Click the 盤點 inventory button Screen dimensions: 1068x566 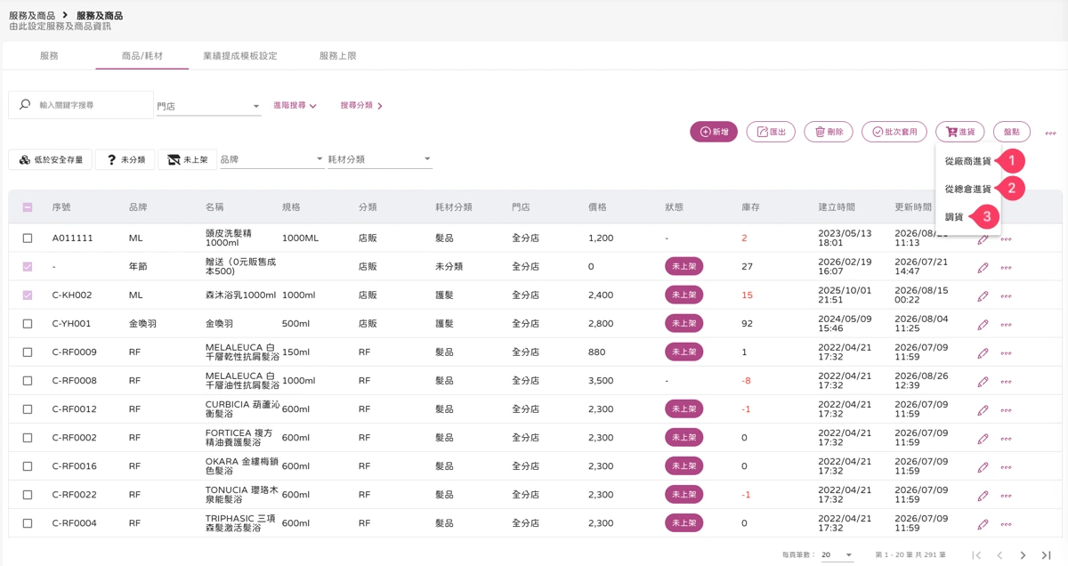point(1012,132)
